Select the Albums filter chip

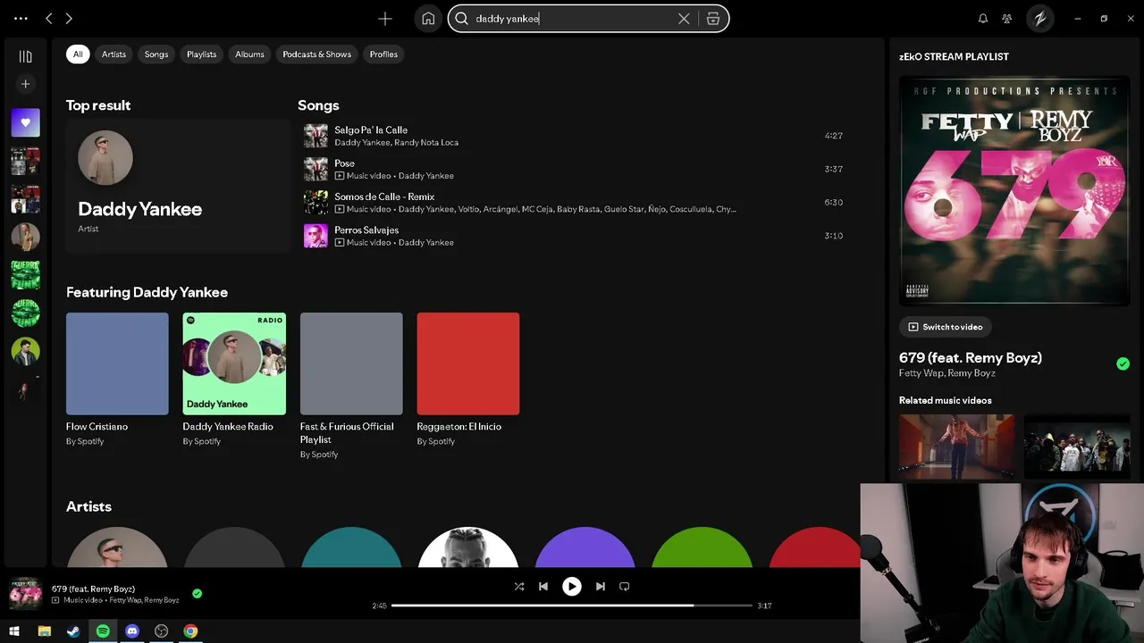click(249, 54)
